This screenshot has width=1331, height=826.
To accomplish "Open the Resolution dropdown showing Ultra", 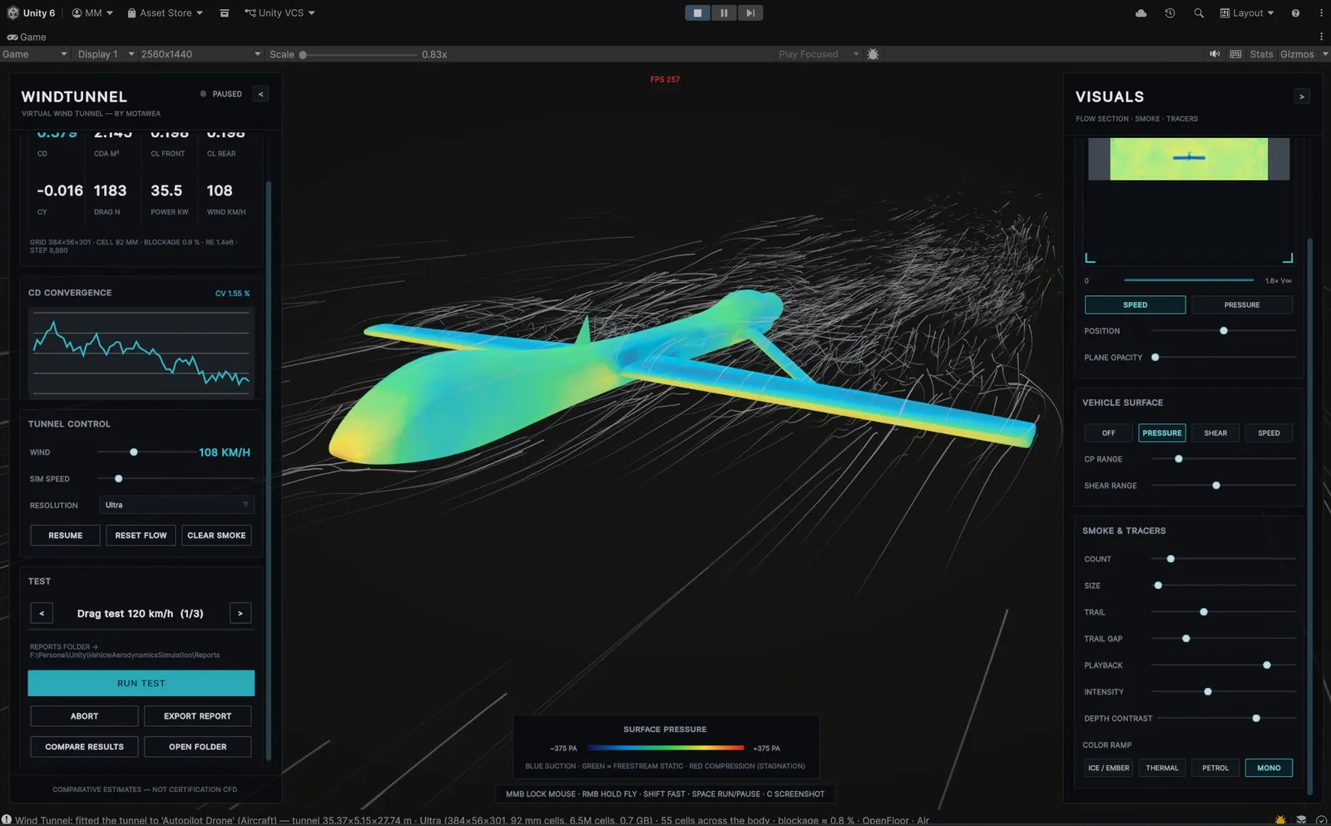I will (x=176, y=505).
